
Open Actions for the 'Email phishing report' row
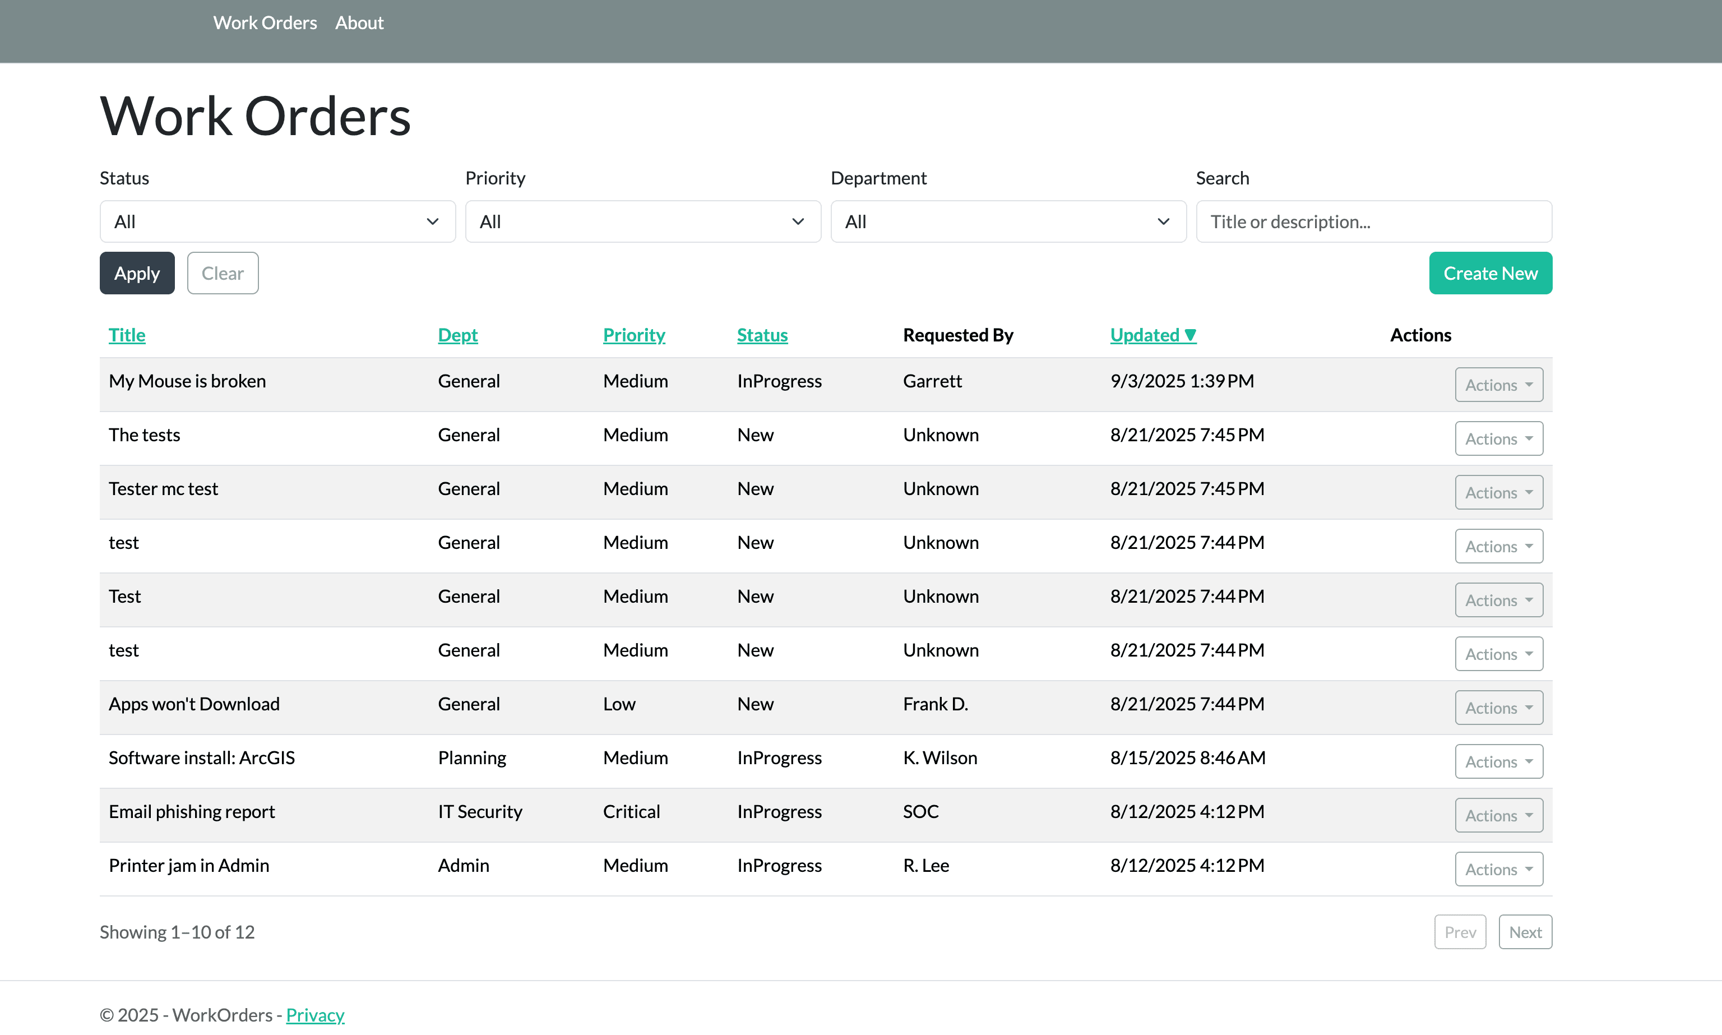coord(1498,815)
